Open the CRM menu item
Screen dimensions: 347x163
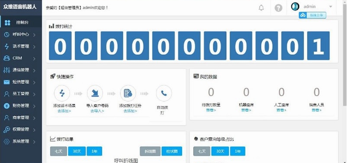(21, 58)
